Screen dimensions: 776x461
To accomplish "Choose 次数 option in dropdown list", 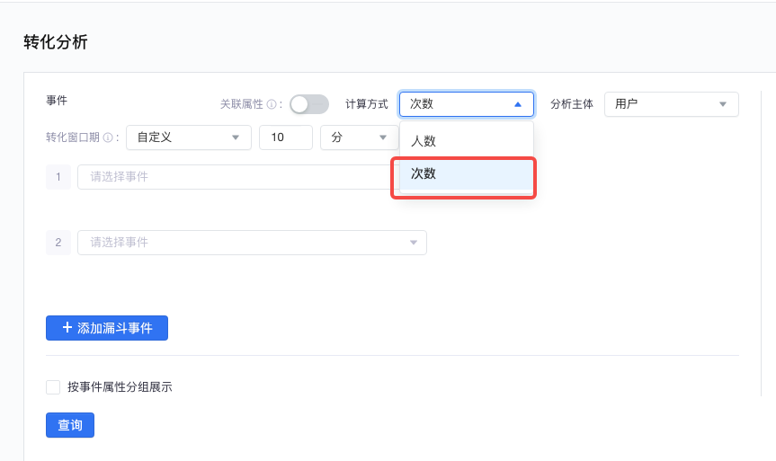I will click(467, 173).
